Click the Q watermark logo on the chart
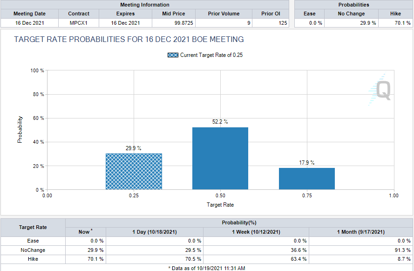 tap(382, 90)
